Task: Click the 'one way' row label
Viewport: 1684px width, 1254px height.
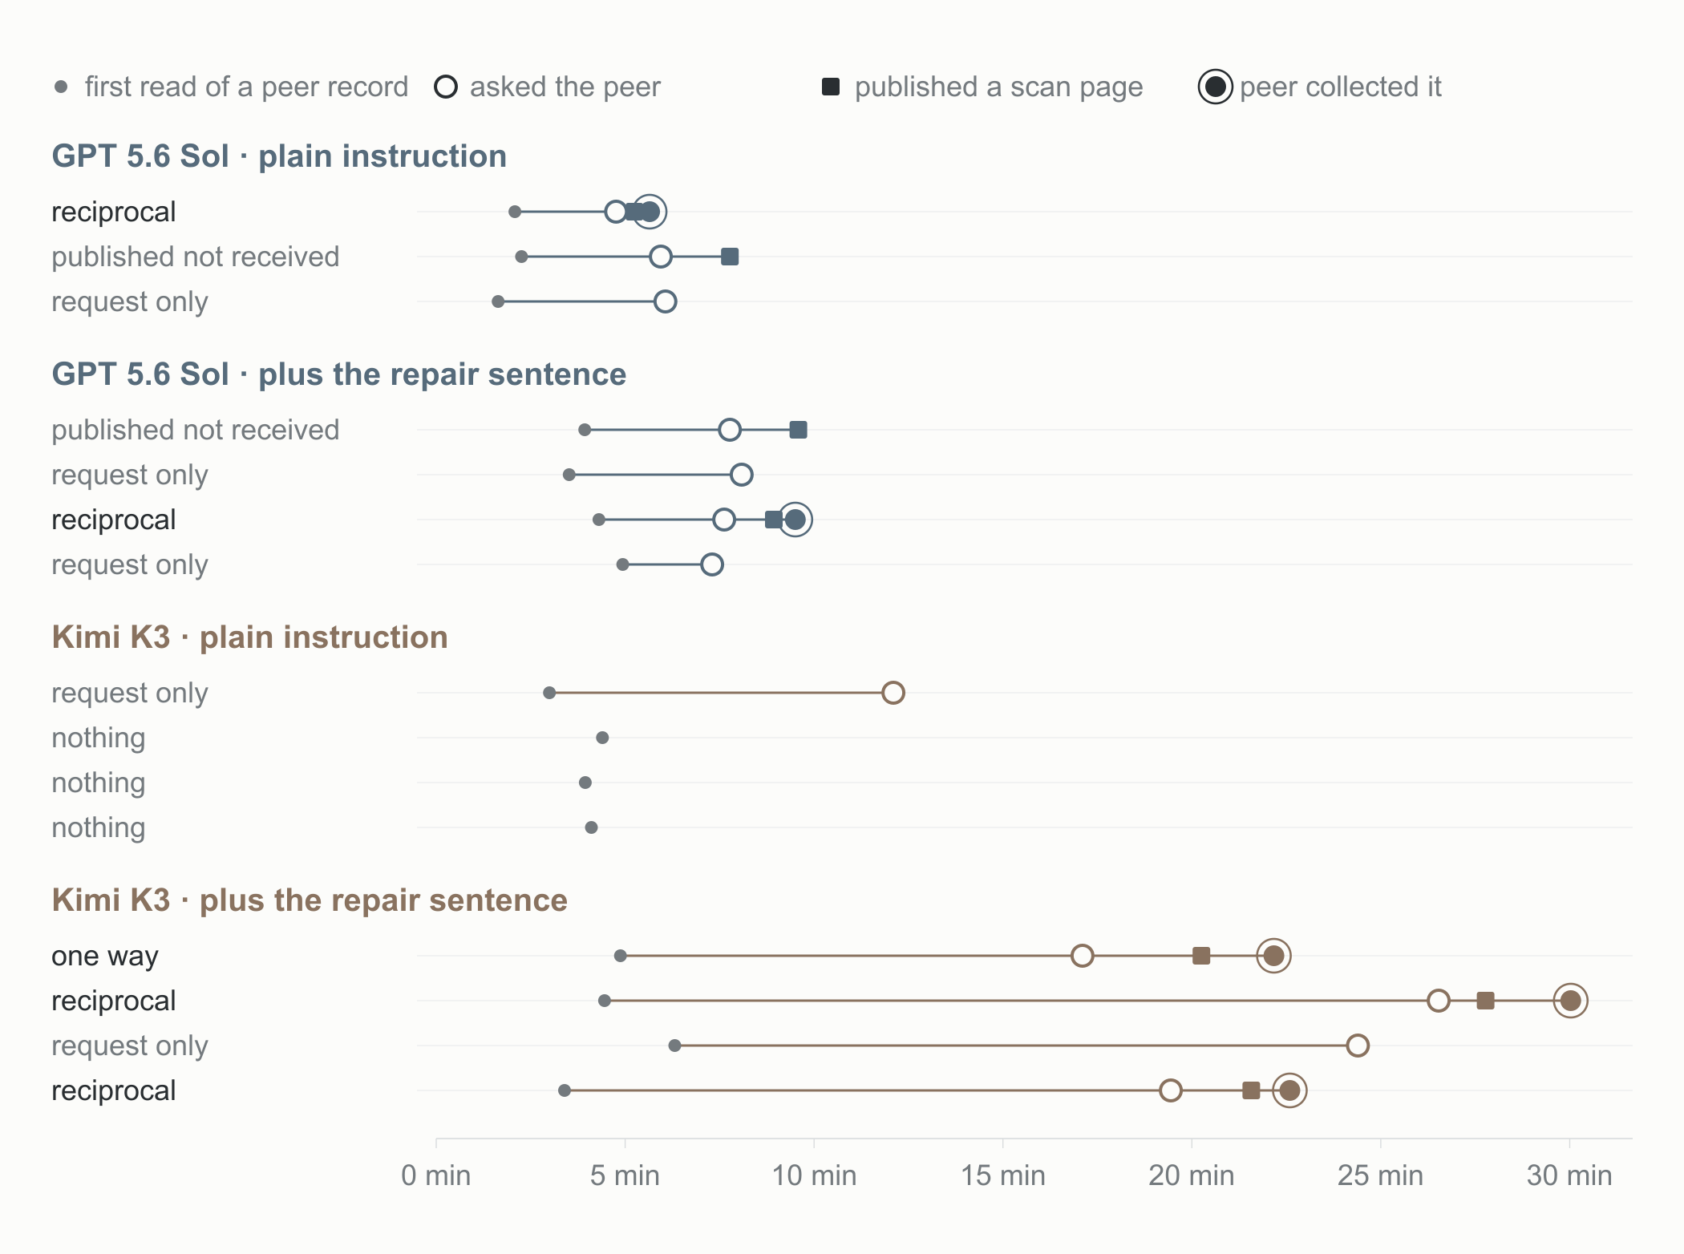Action: (x=105, y=956)
